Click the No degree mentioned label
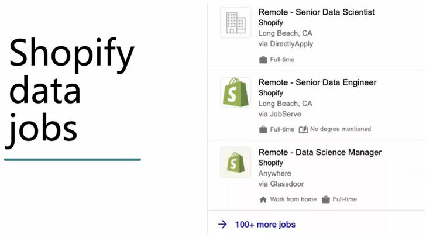 (x=341, y=129)
